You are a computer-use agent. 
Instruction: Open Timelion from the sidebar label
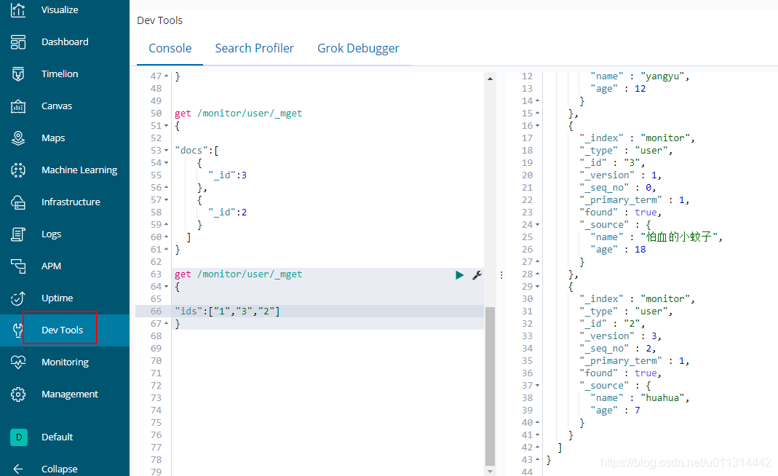tap(60, 74)
